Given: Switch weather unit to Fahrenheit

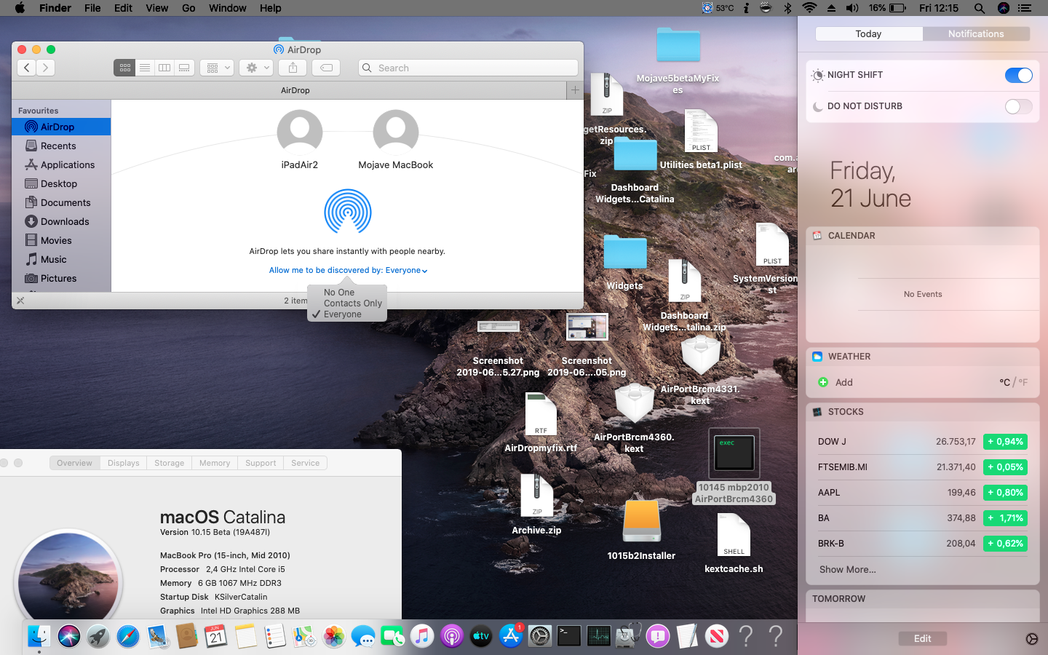Looking at the screenshot, I should (x=1023, y=382).
